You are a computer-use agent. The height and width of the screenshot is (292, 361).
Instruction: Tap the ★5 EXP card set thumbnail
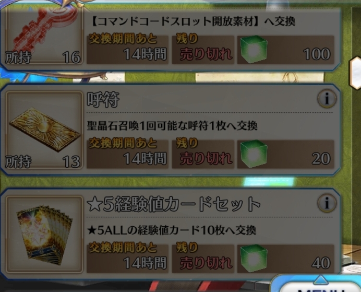pos(44,235)
